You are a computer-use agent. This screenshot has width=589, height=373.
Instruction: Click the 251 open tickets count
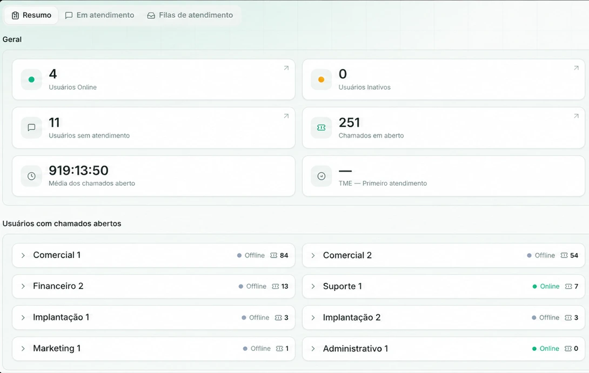click(349, 123)
